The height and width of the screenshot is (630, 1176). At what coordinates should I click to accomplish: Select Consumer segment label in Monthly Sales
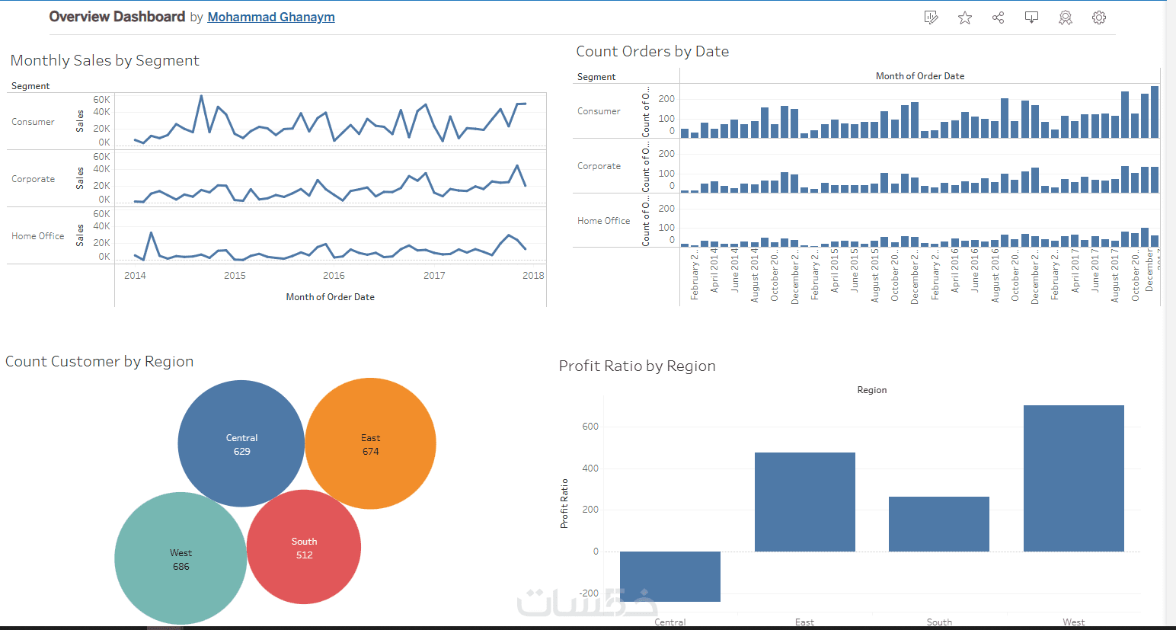pos(33,122)
